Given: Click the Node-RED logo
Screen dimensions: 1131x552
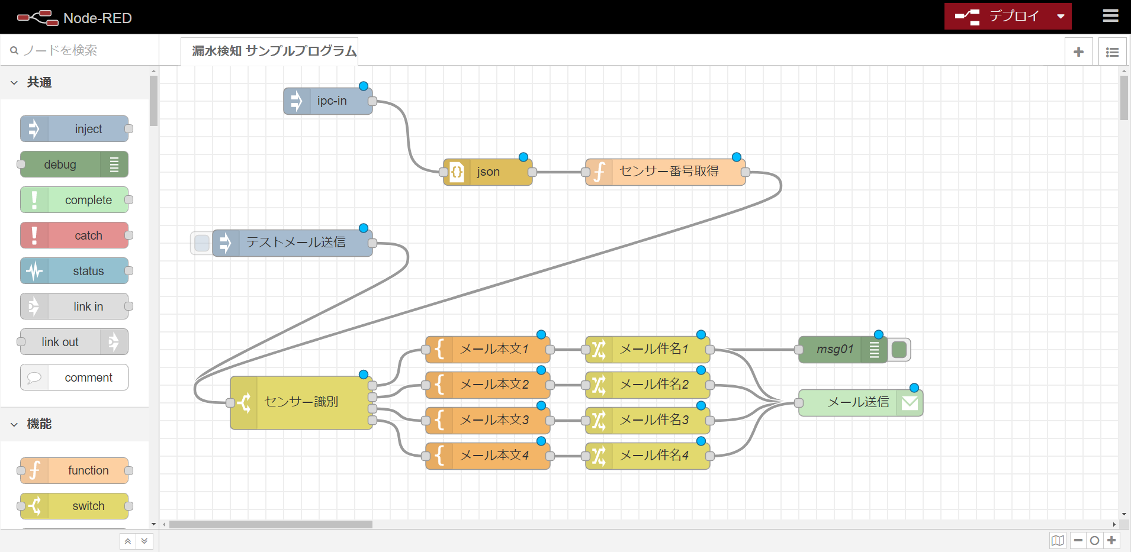Looking at the screenshot, I should [74, 18].
